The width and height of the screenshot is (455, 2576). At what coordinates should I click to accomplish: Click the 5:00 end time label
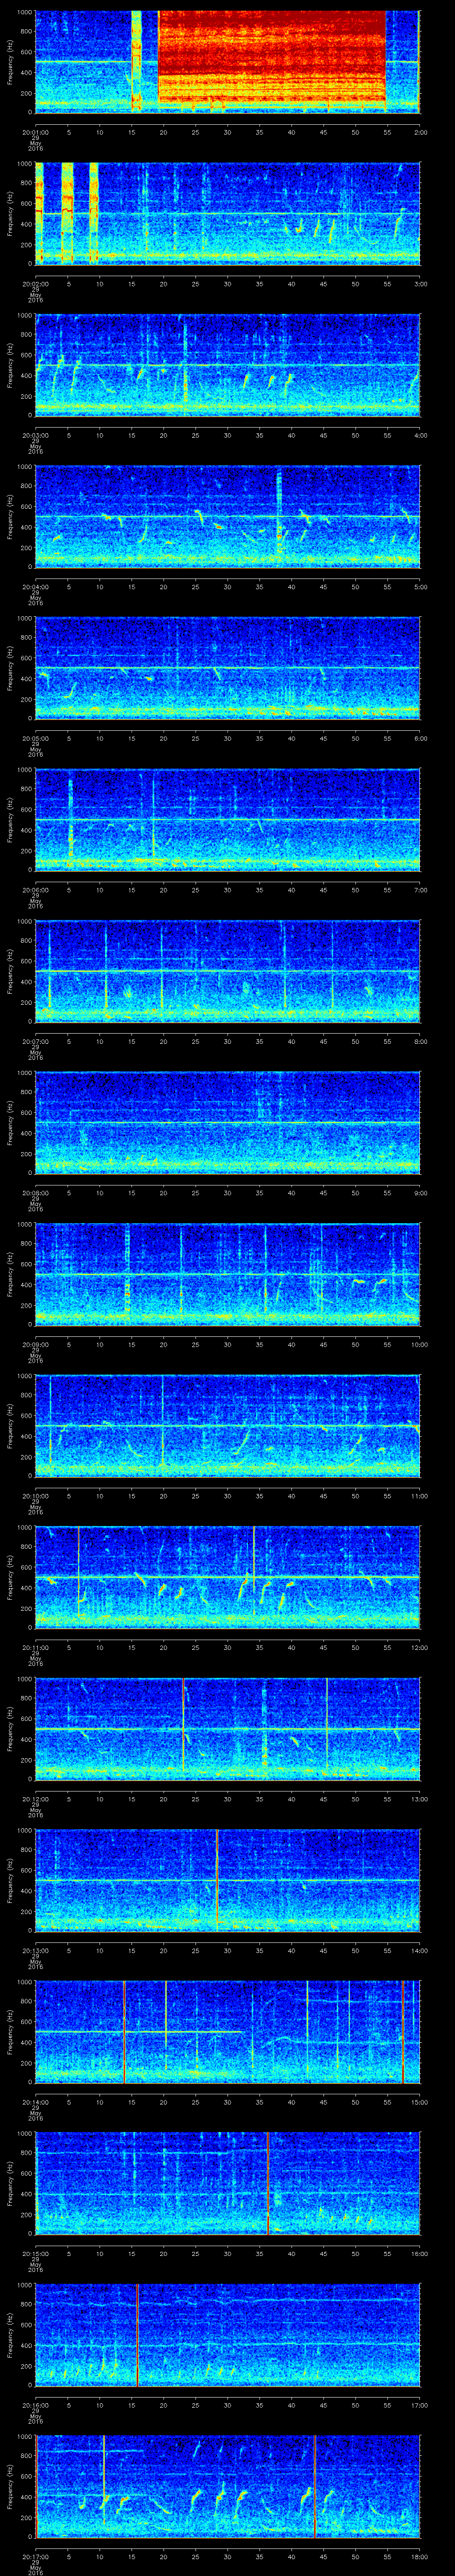coord(420,586)
